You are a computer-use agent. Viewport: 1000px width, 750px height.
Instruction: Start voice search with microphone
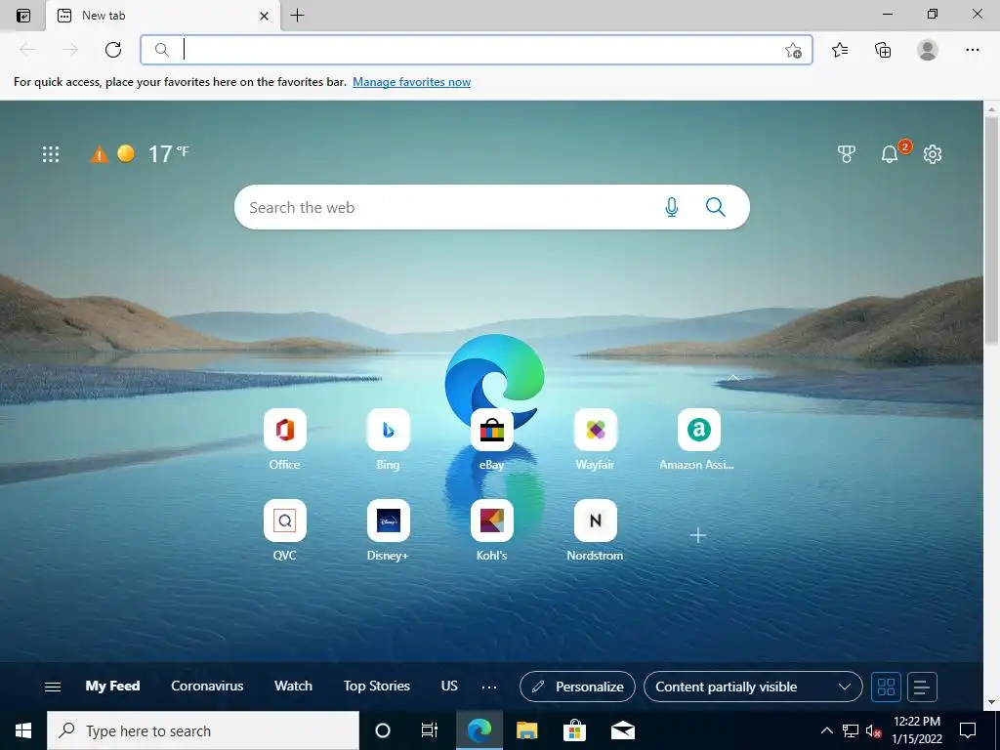(672, 207)
